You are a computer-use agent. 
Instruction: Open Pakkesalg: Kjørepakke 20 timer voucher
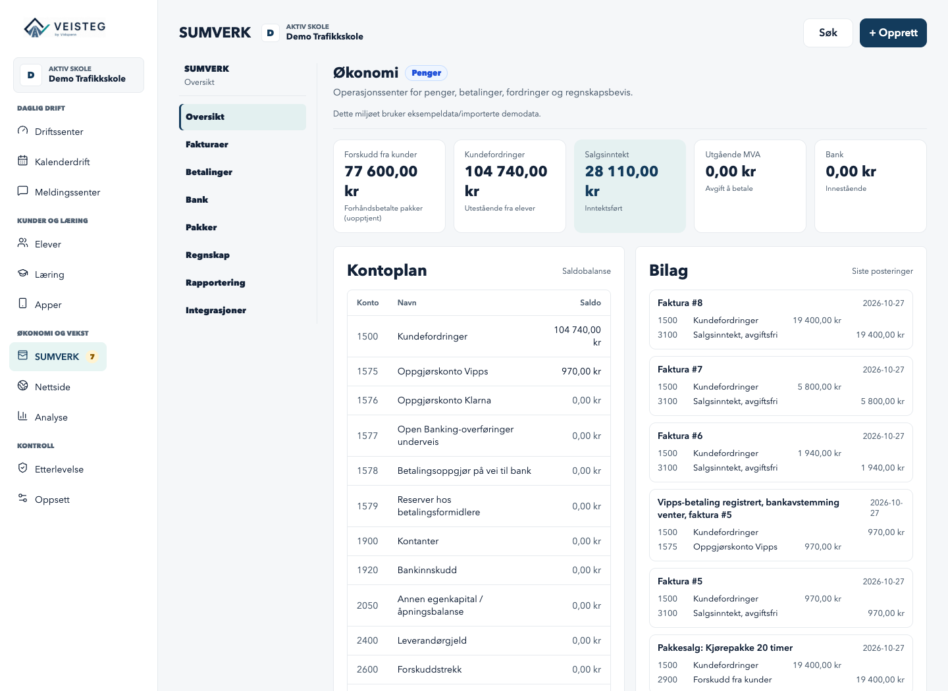pyautogui.click(x=781, y=663)
